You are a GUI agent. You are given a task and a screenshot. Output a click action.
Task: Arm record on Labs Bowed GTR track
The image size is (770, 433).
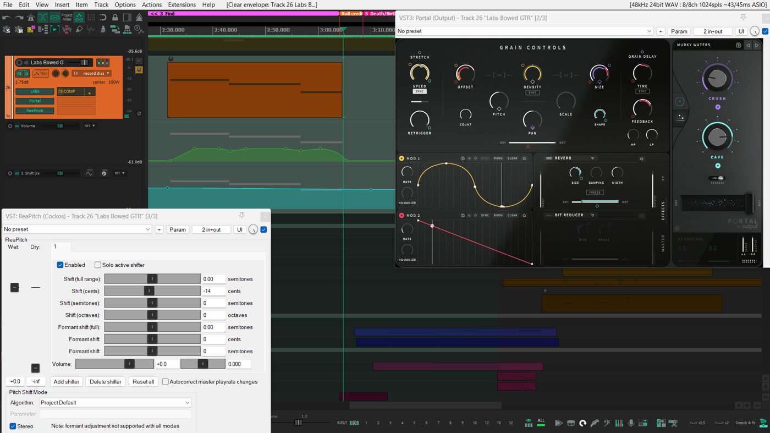point(19,63)
